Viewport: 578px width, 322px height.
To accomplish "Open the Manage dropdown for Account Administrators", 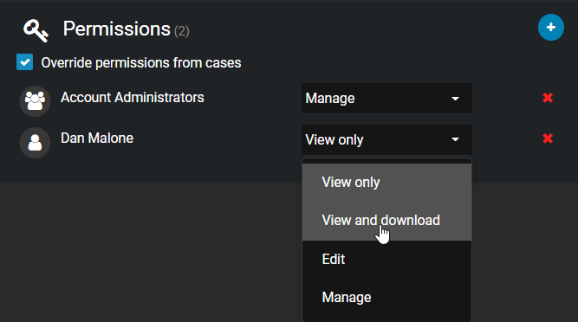I will coord(386,99).
